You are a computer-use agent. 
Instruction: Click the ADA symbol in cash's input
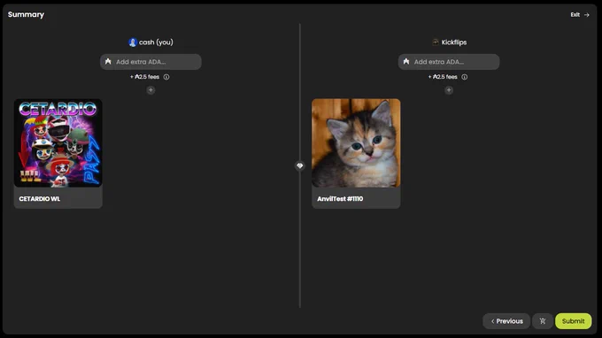coord(108,61)
